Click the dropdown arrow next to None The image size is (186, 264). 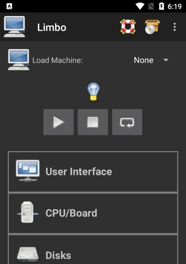tap(166, 60)
